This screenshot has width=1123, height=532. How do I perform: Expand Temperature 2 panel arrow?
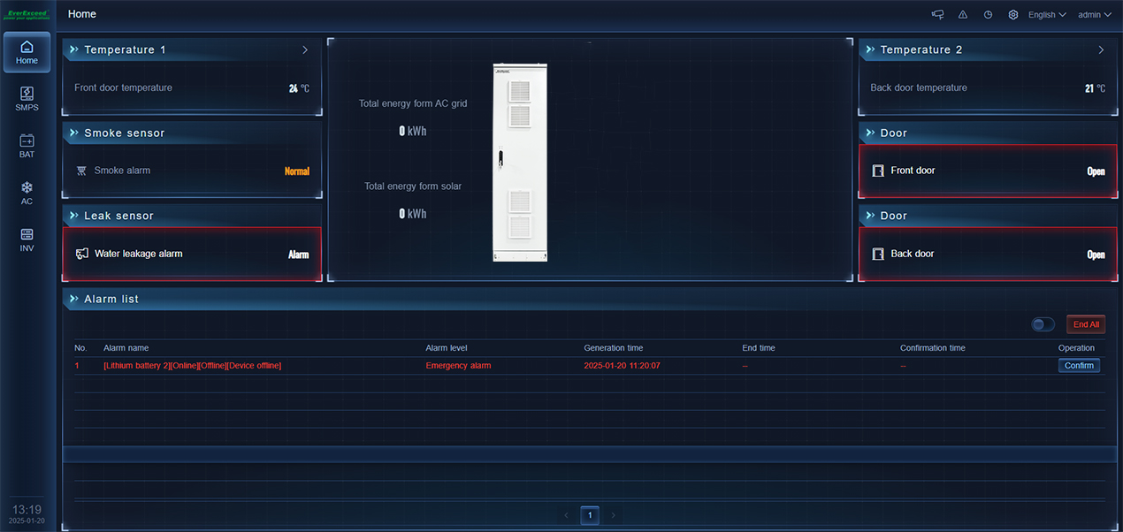pos(1101,50)
